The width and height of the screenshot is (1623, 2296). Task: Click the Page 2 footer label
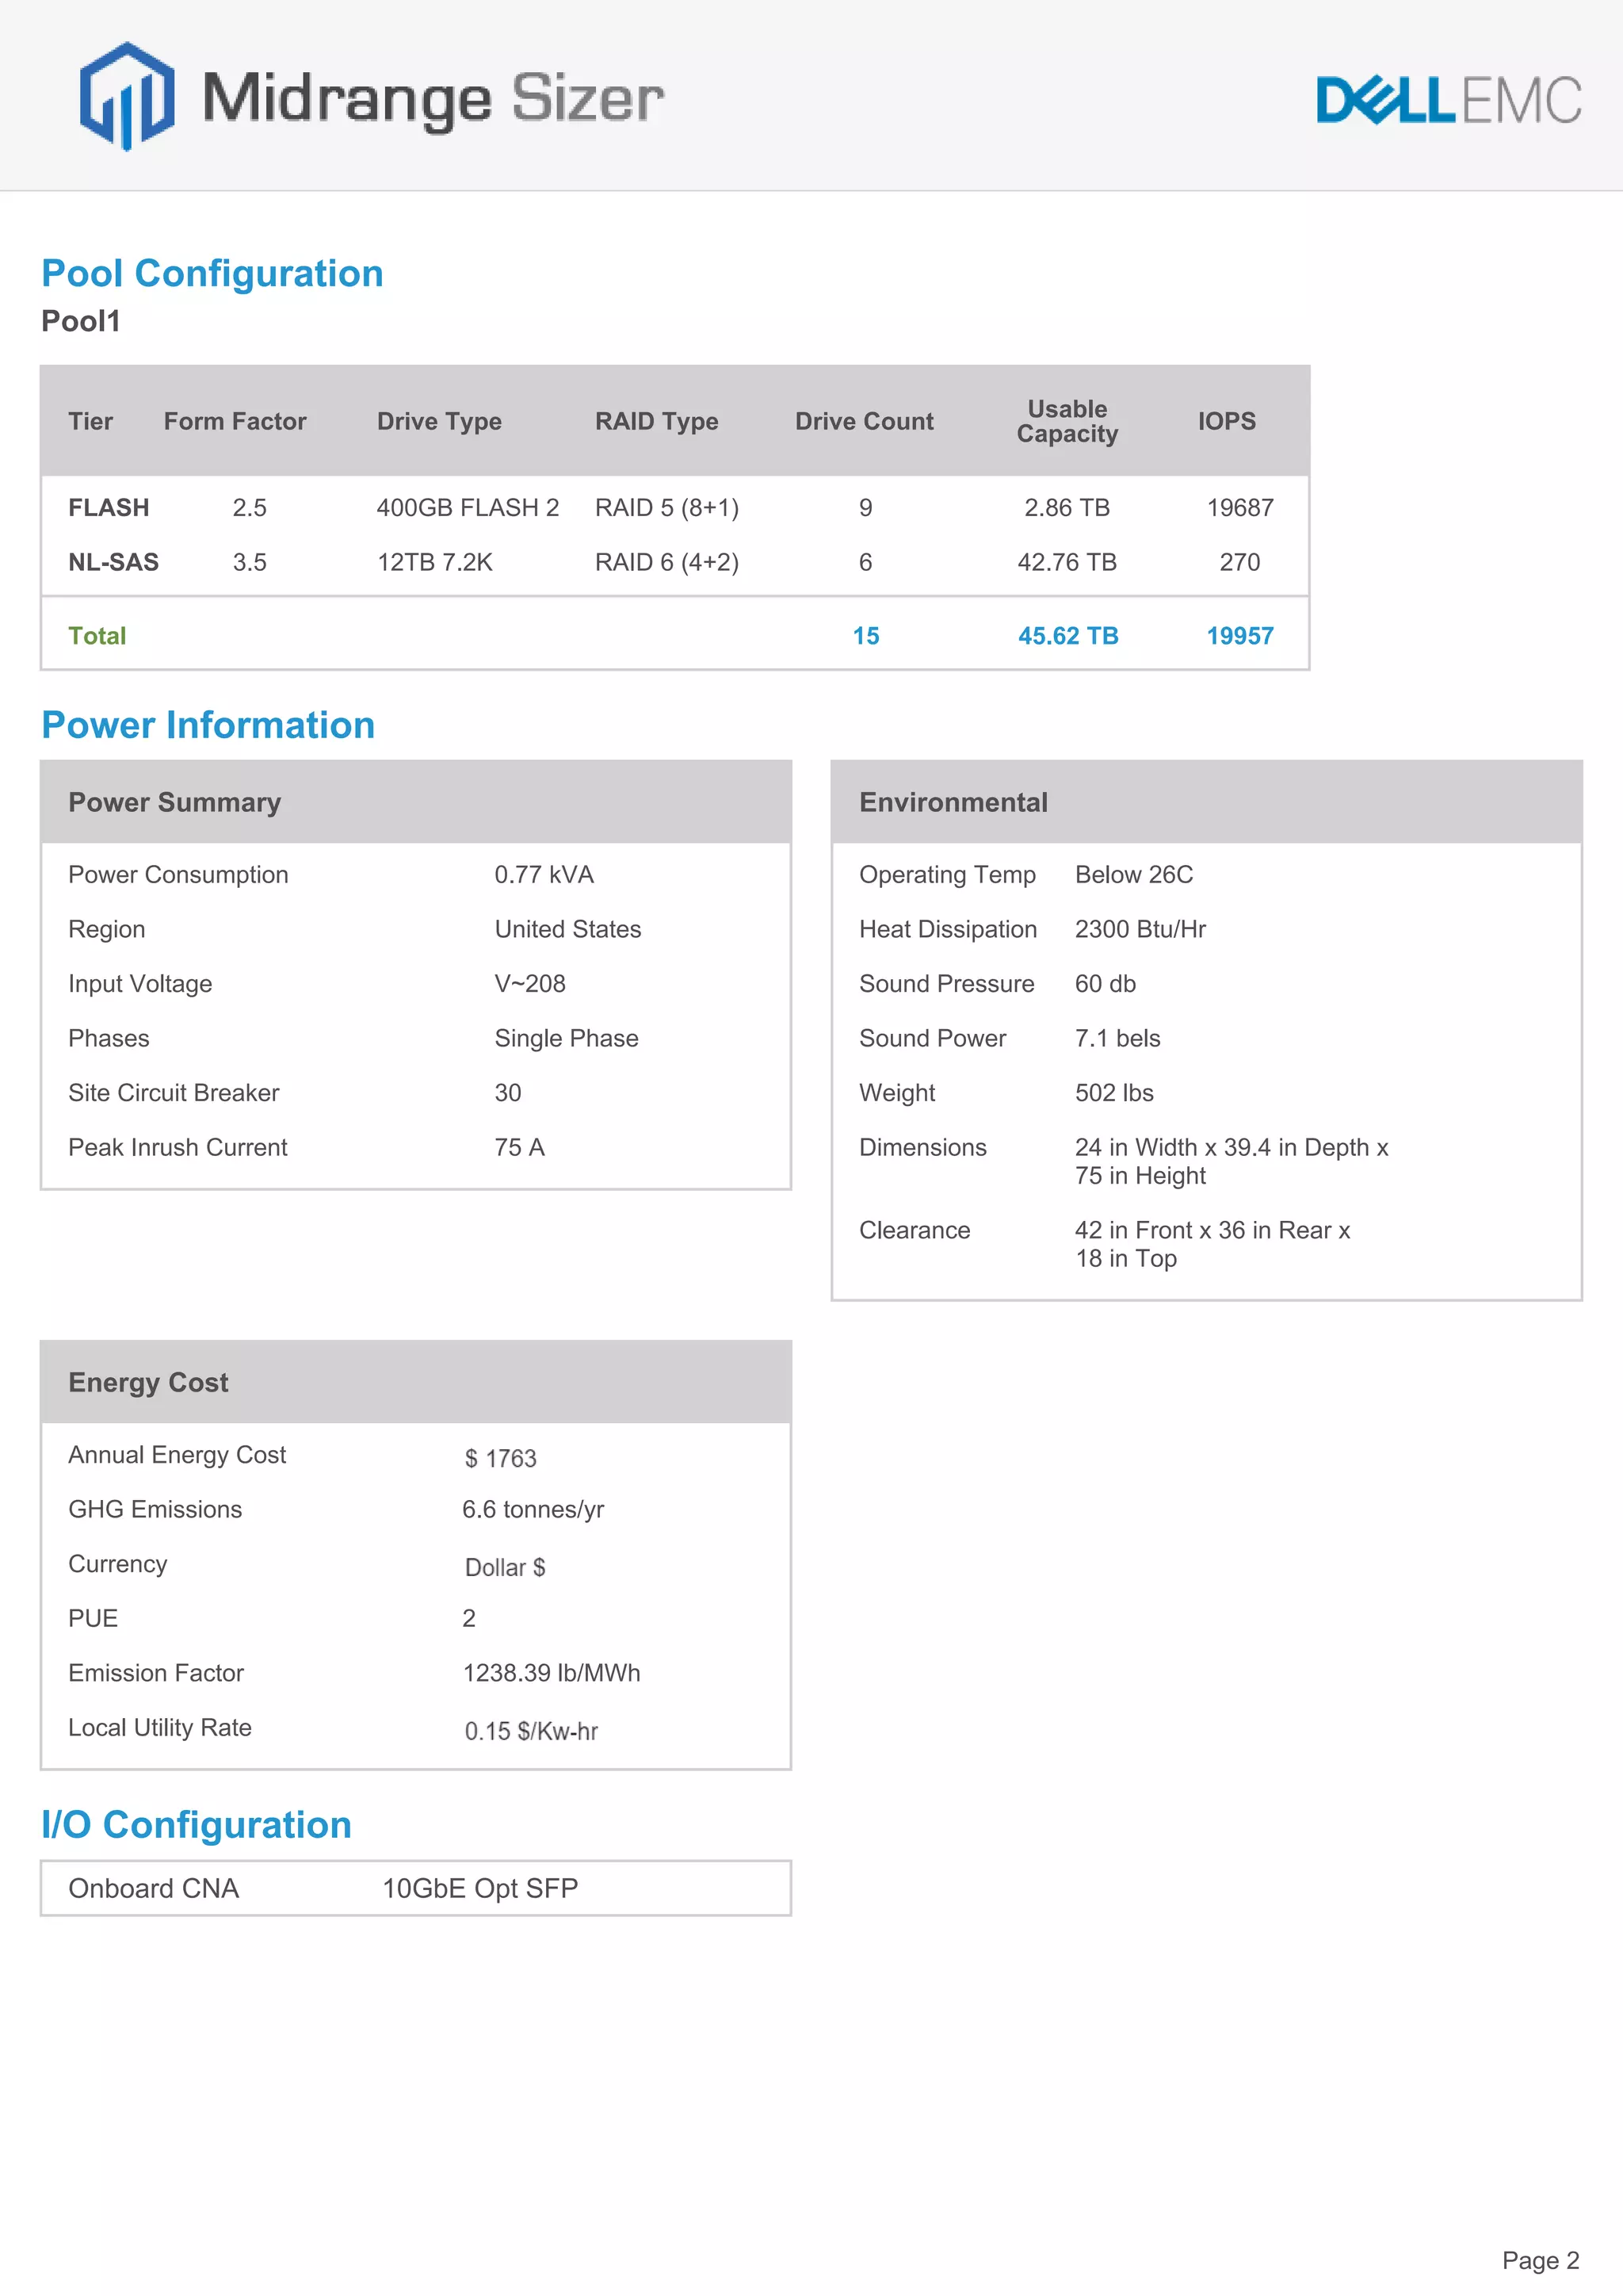(x=1539, y=2260)
